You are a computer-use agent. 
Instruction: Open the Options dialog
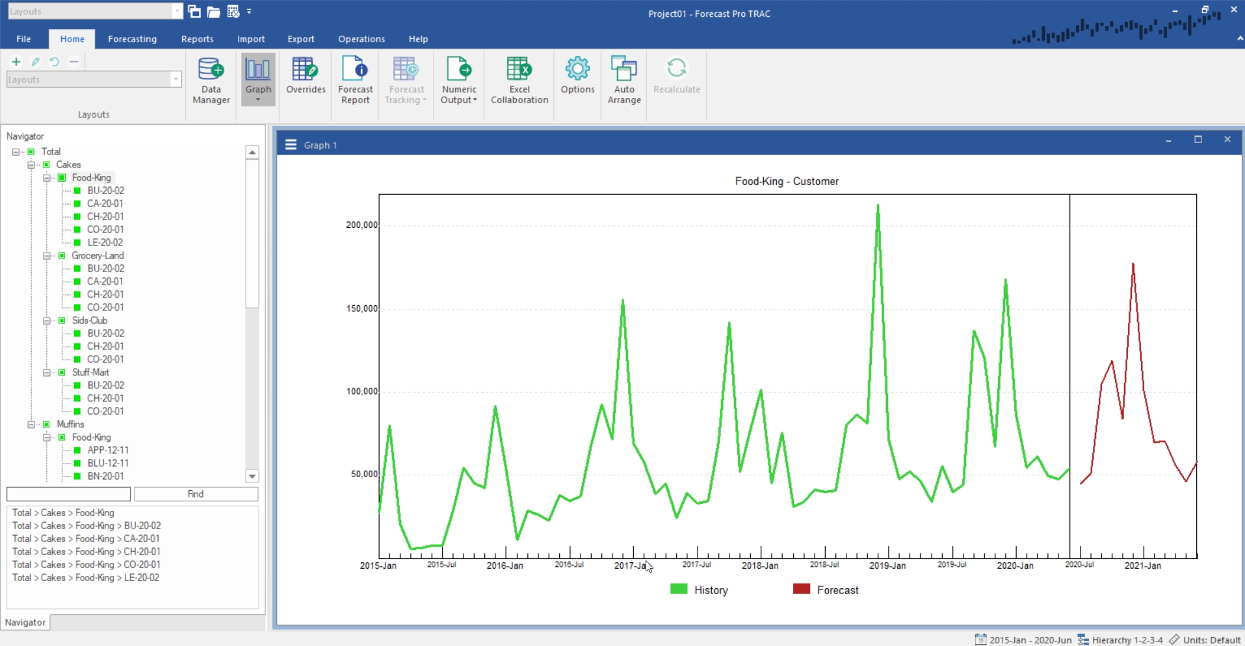pos(577,77)
